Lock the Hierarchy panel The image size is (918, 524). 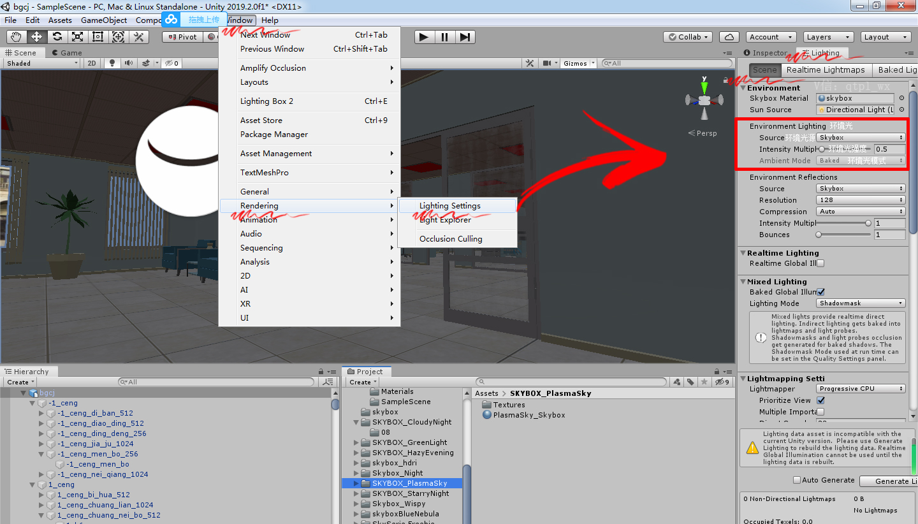click(320, 372)
